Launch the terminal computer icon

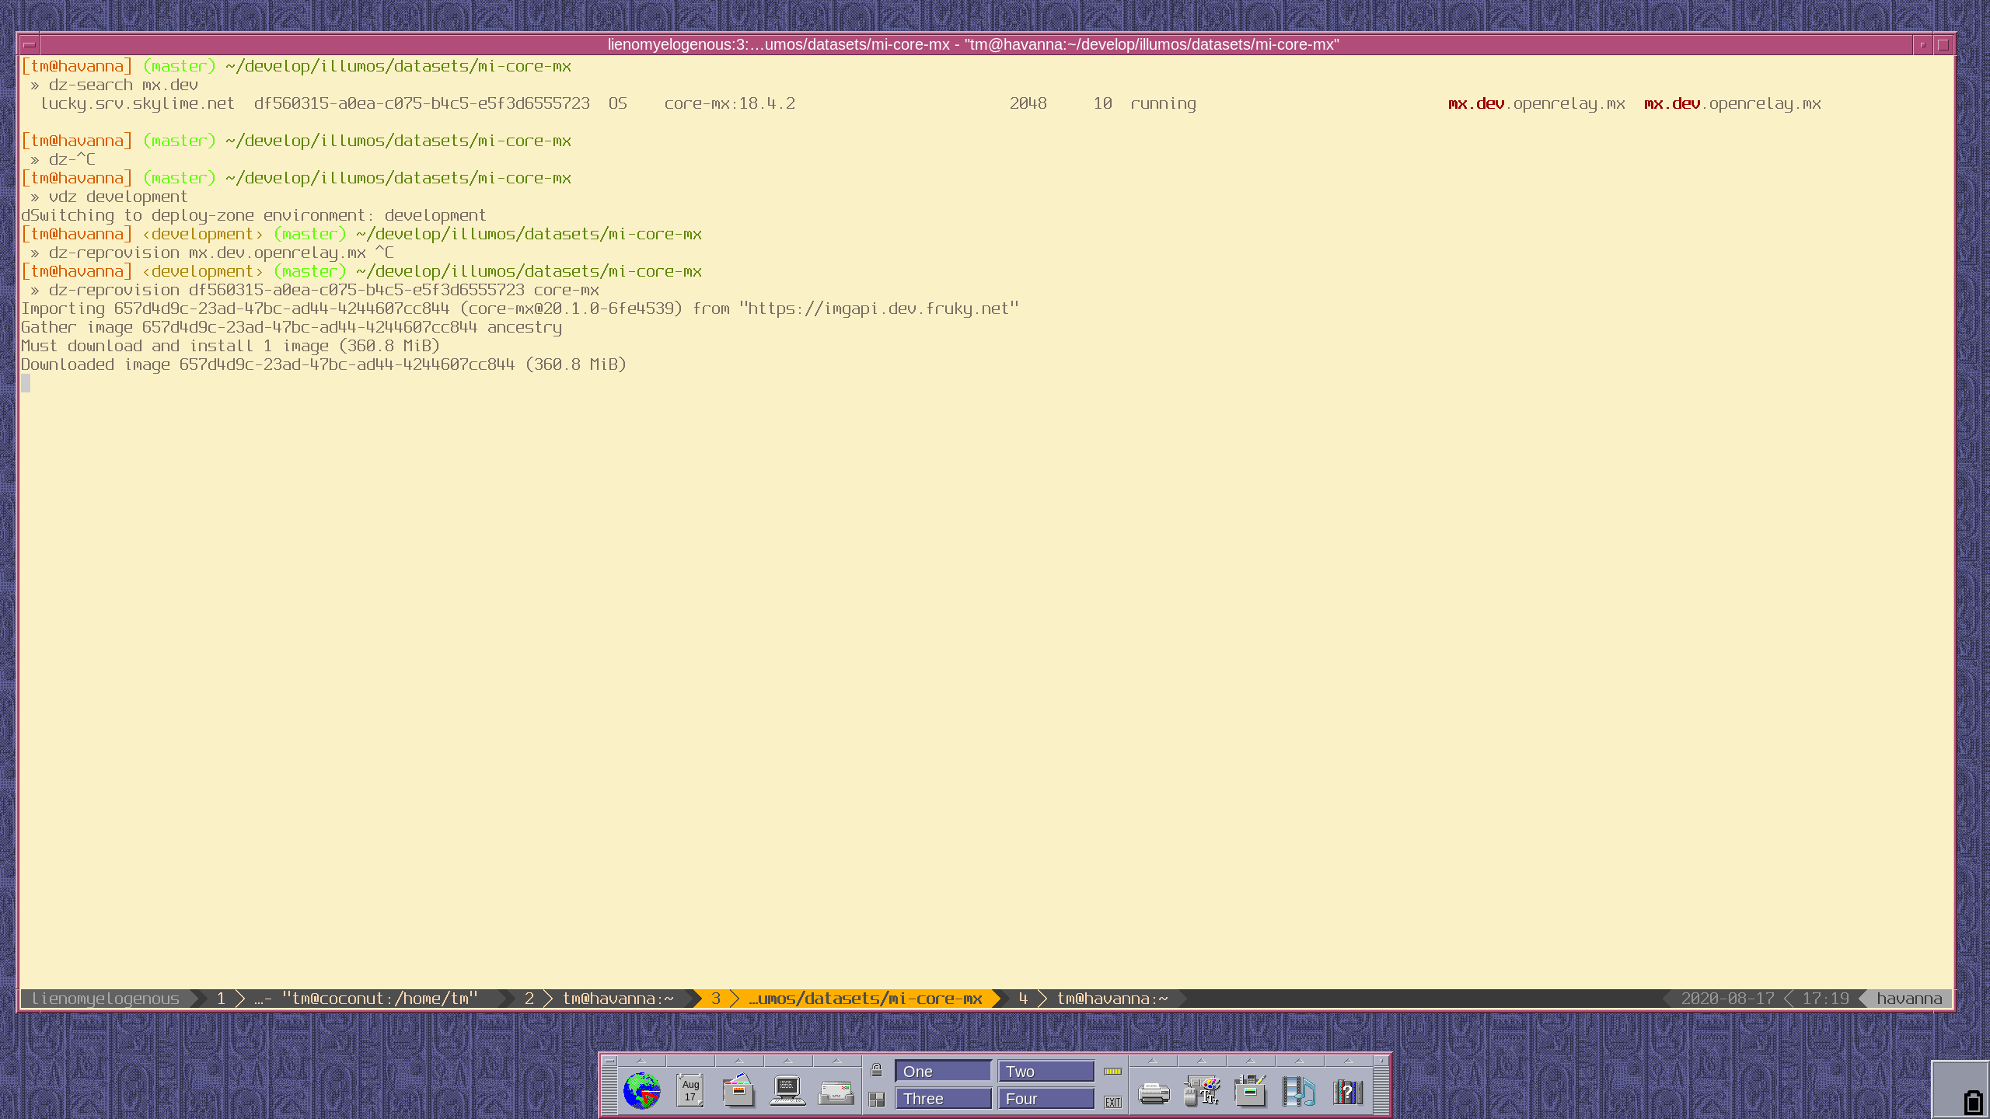(787, 1091)
